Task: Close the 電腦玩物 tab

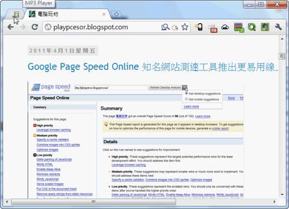Action: coord(104,14)
